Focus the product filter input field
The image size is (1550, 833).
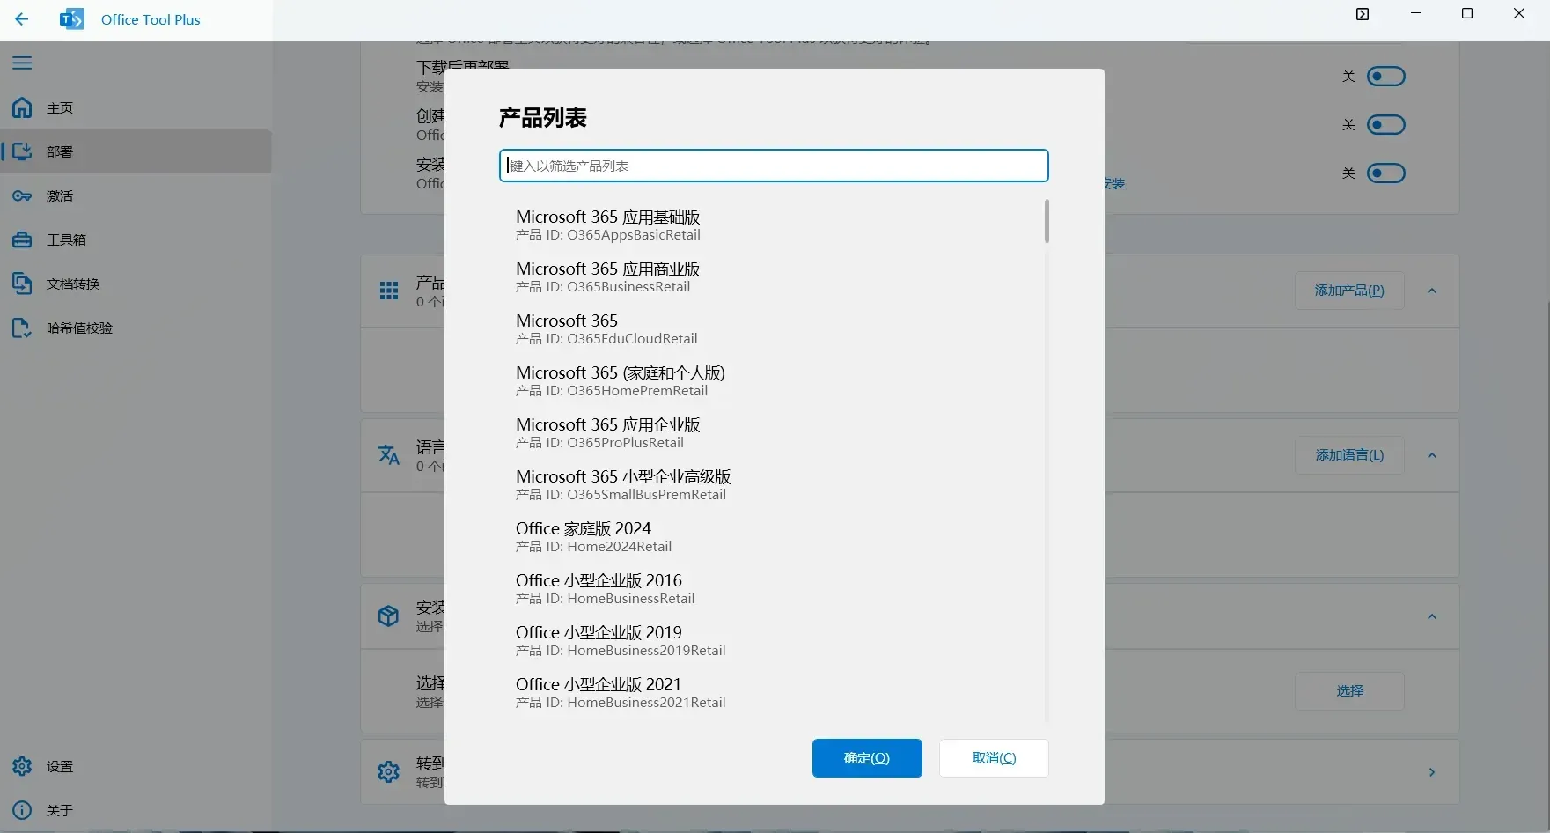tap(774, 166)
